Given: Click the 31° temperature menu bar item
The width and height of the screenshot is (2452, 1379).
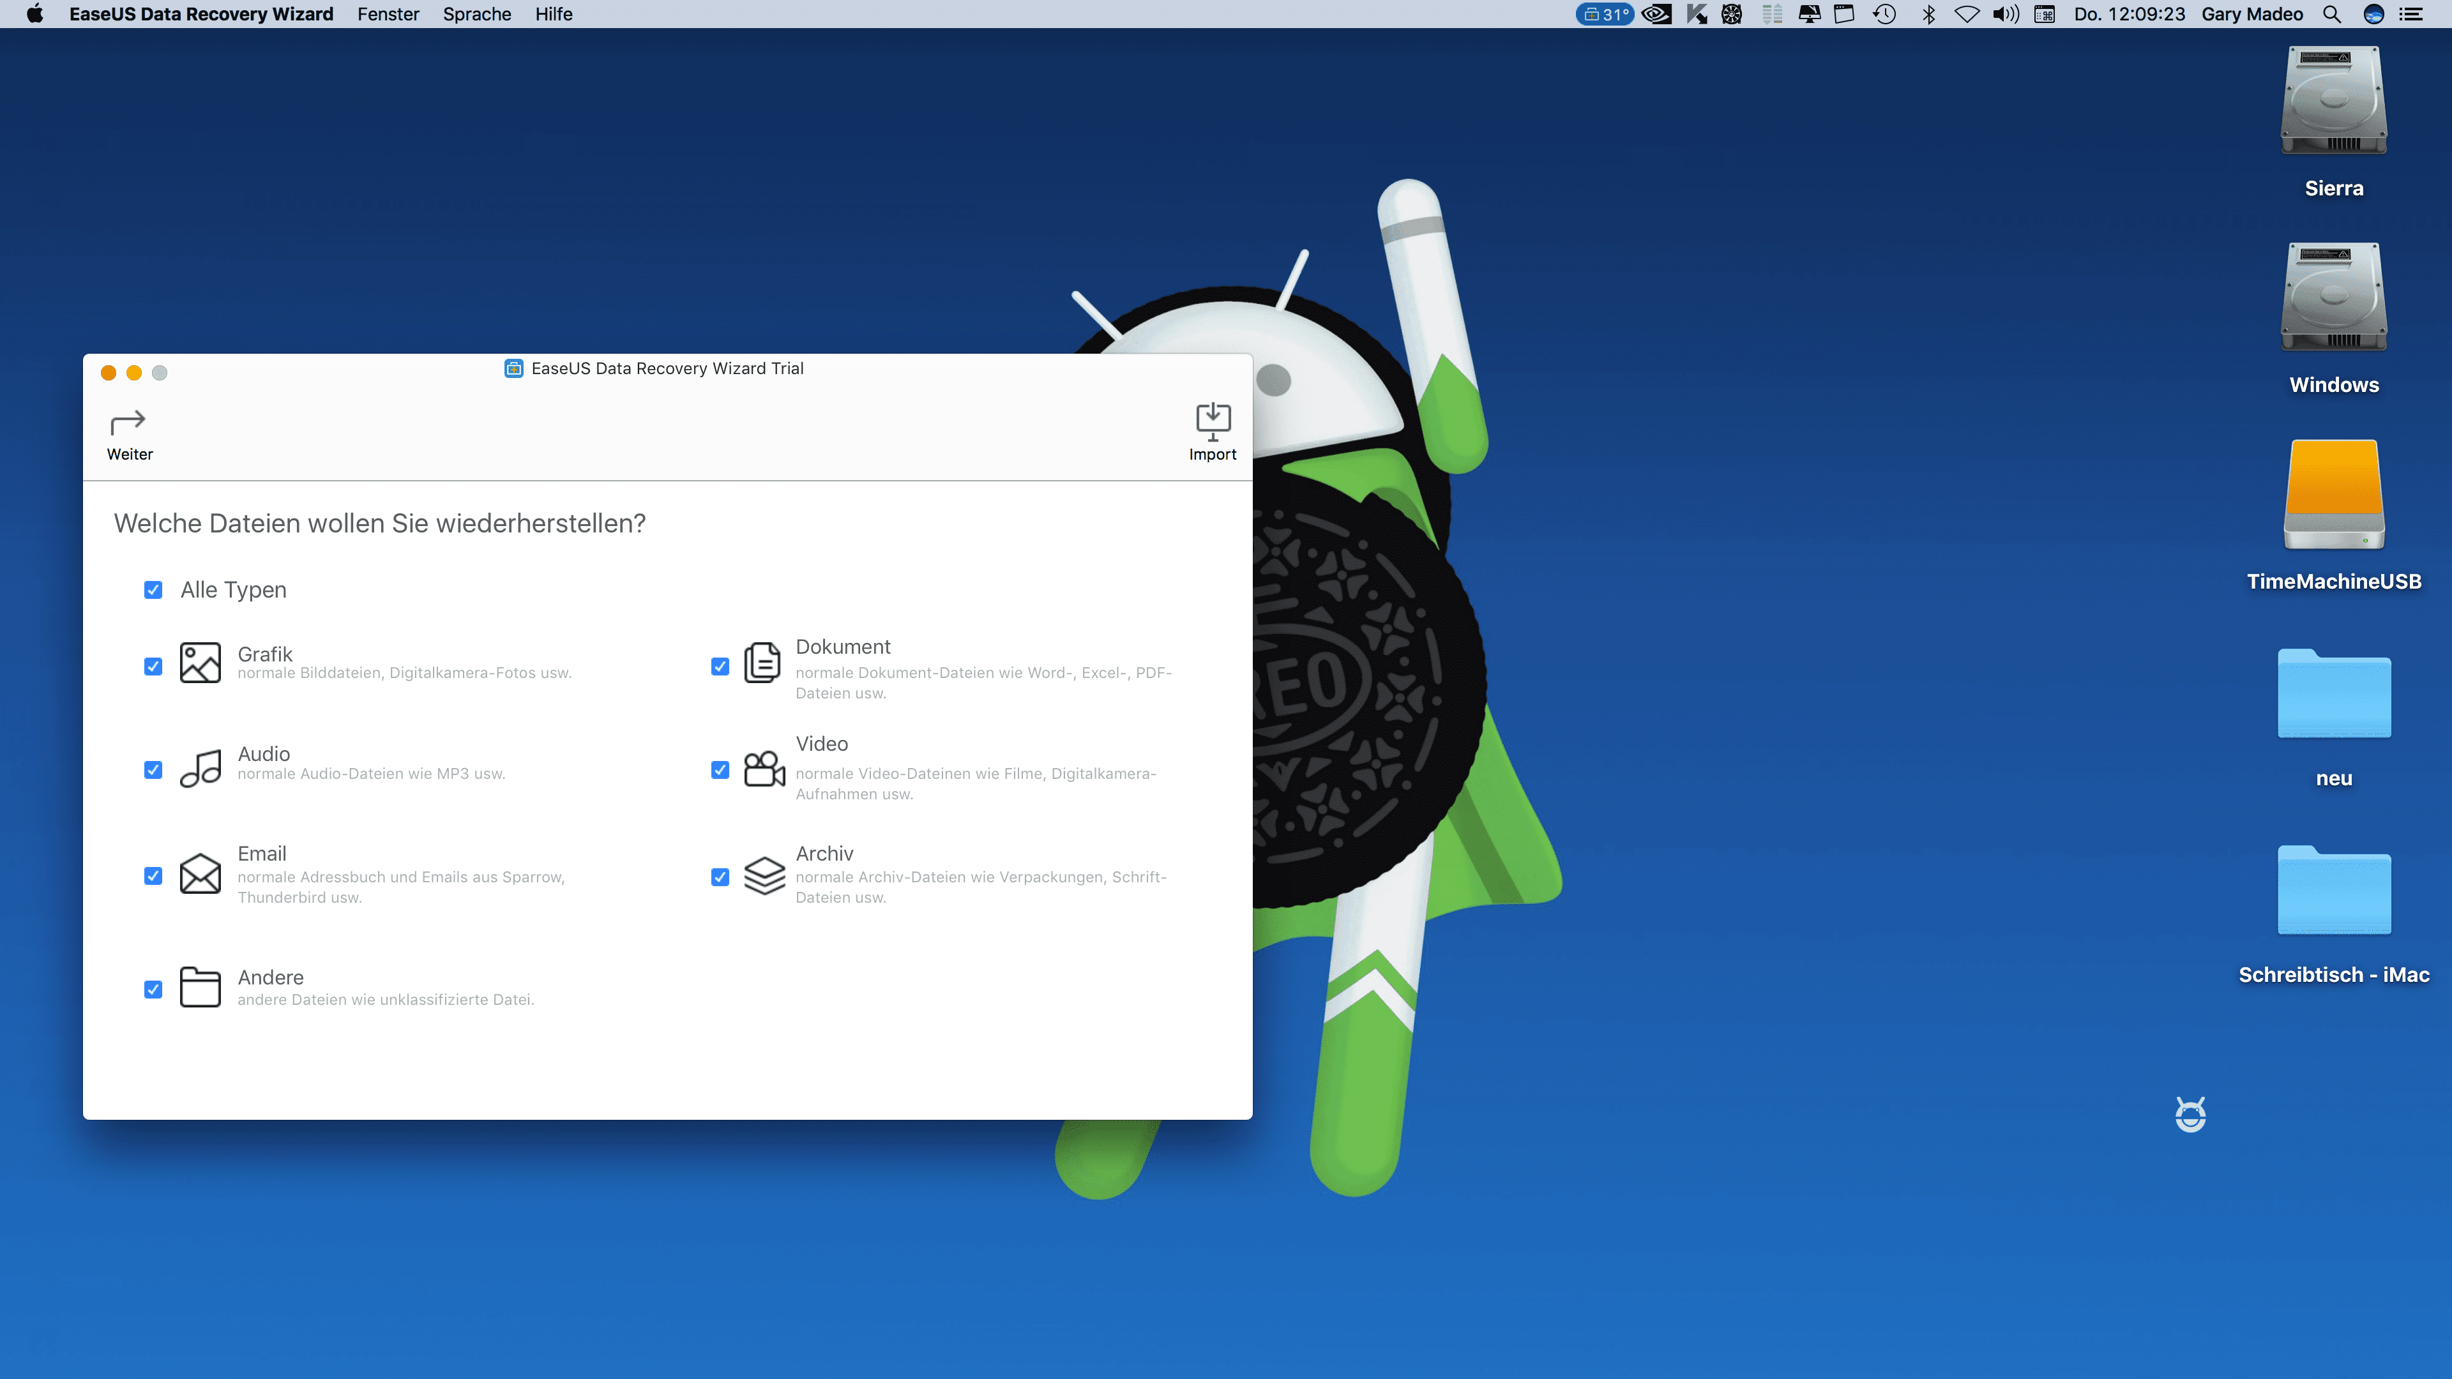Looking at the screenshot, I should [1604, 14].
